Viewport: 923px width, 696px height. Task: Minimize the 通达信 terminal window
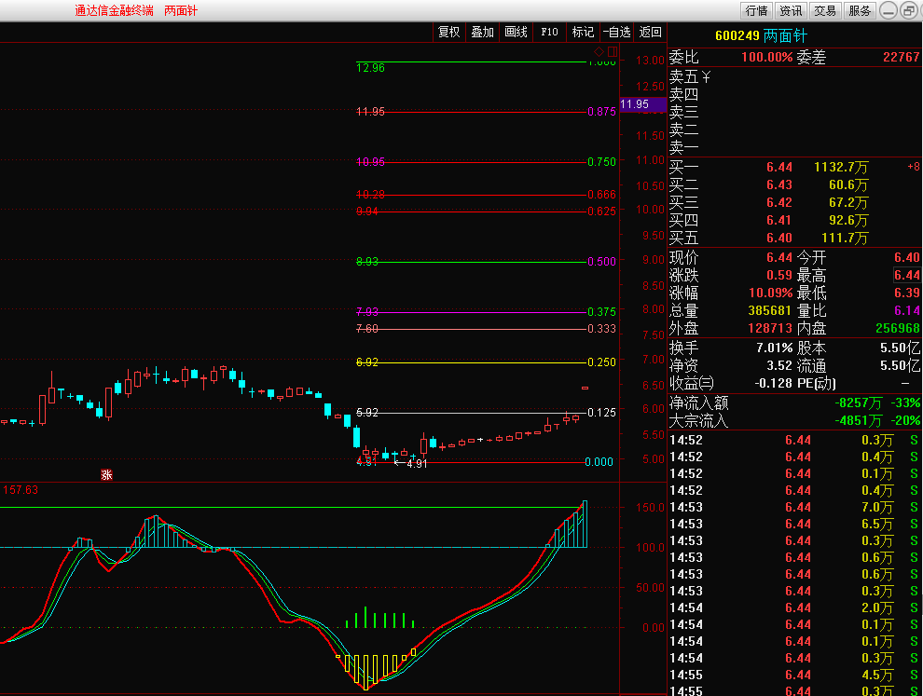click(x=889, y=10)
